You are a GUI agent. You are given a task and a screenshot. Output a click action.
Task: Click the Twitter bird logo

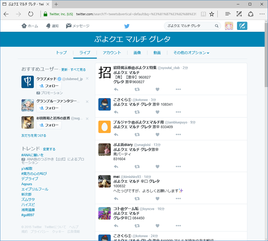[127, 26]
